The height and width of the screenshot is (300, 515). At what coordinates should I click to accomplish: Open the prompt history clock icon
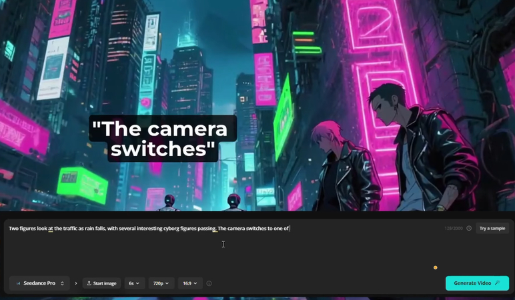(469, 228)
